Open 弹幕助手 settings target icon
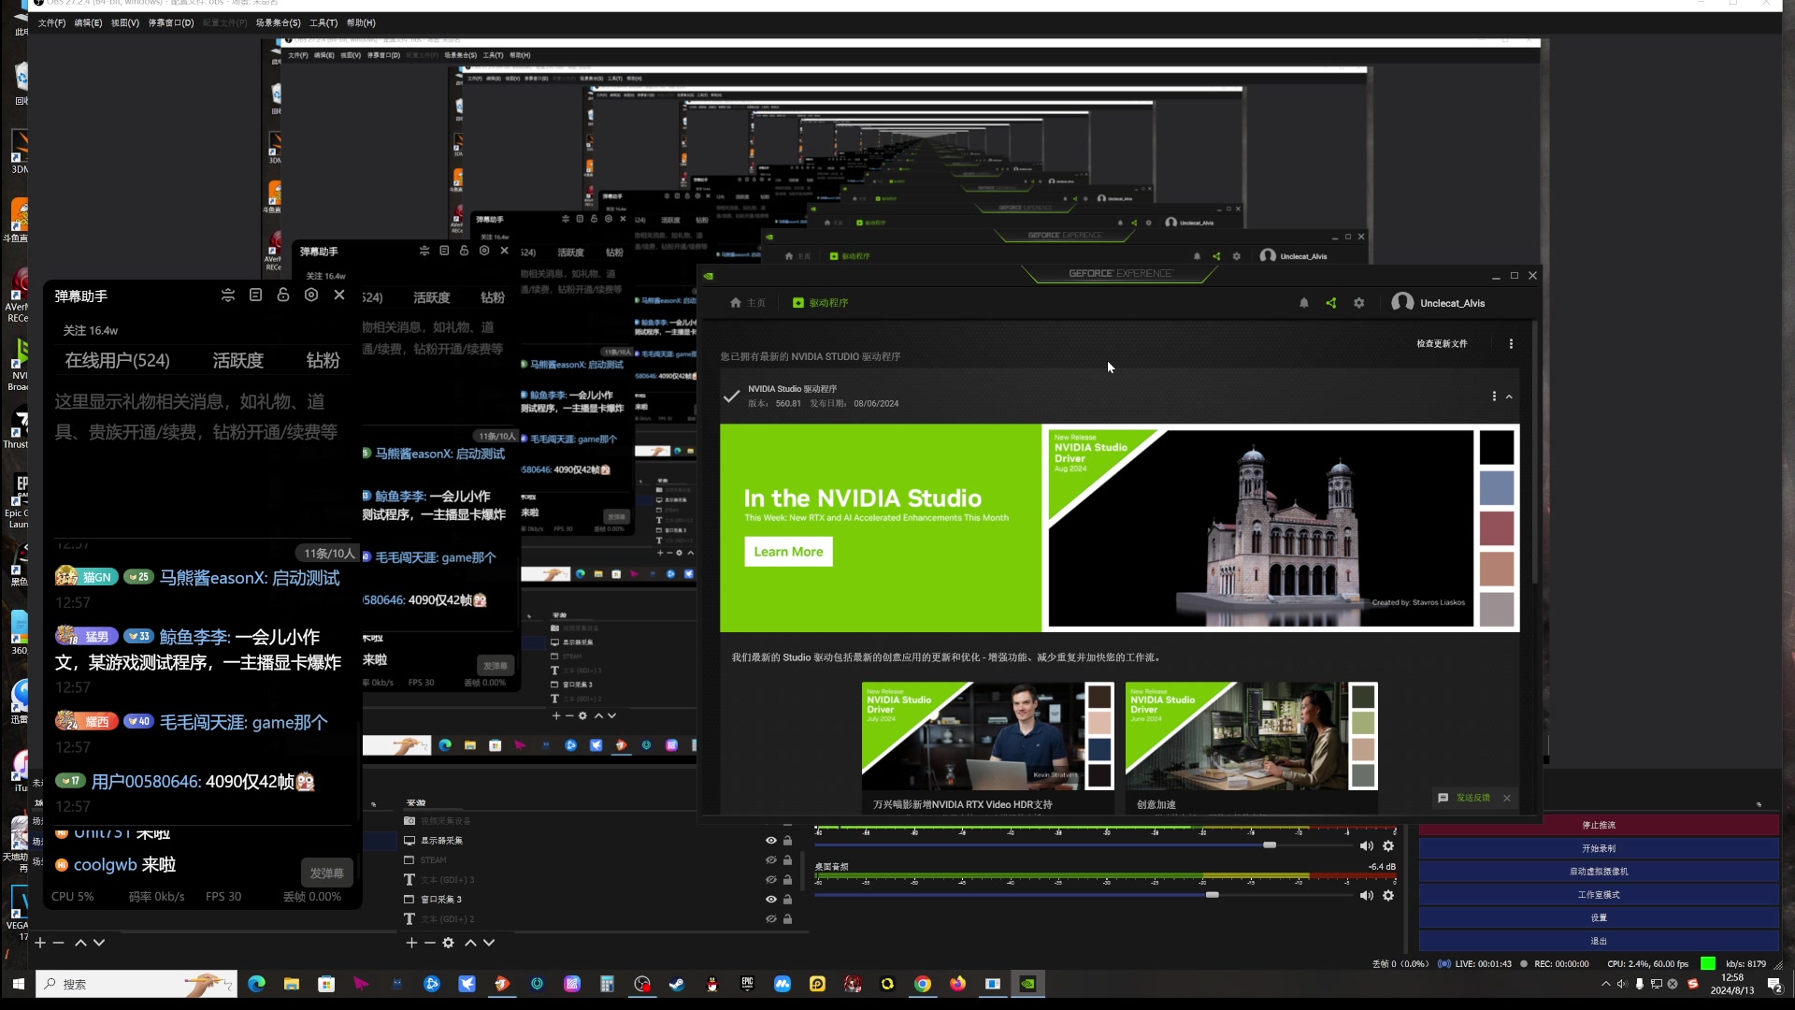 pos(311,296)
